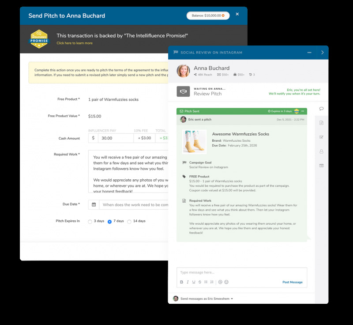Toggle strikethrough formatting in message editor
353x325 pixels.
point(200,282)
